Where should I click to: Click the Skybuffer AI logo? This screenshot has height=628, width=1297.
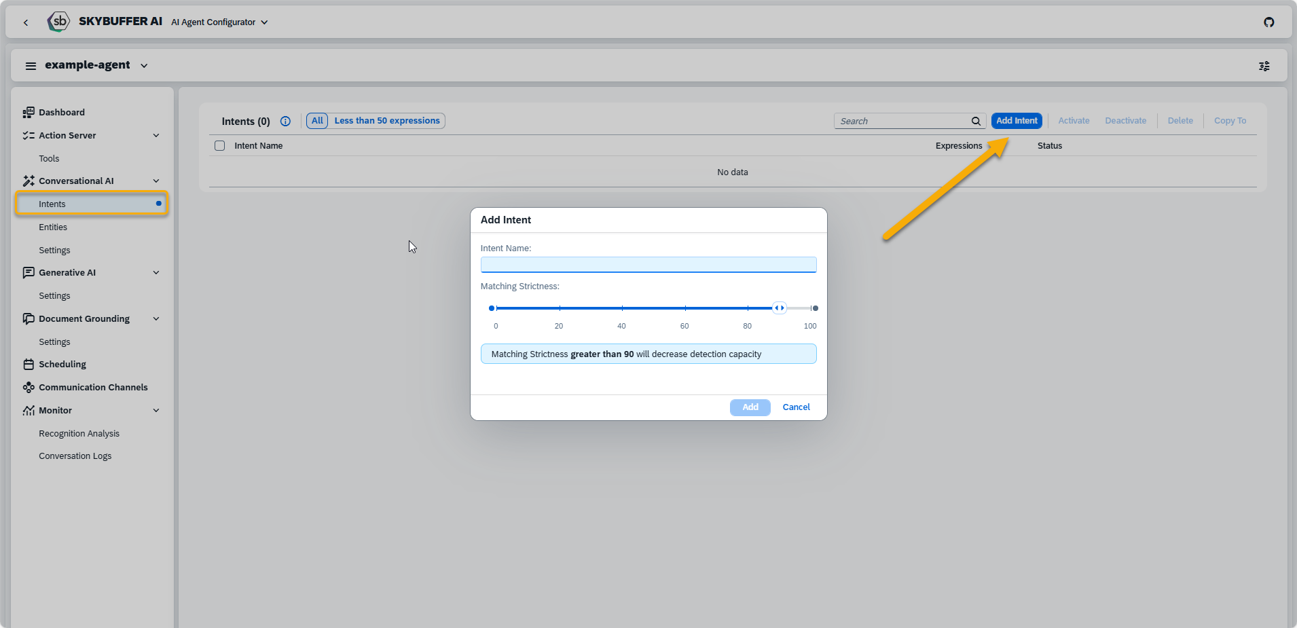tap(59, 22)
